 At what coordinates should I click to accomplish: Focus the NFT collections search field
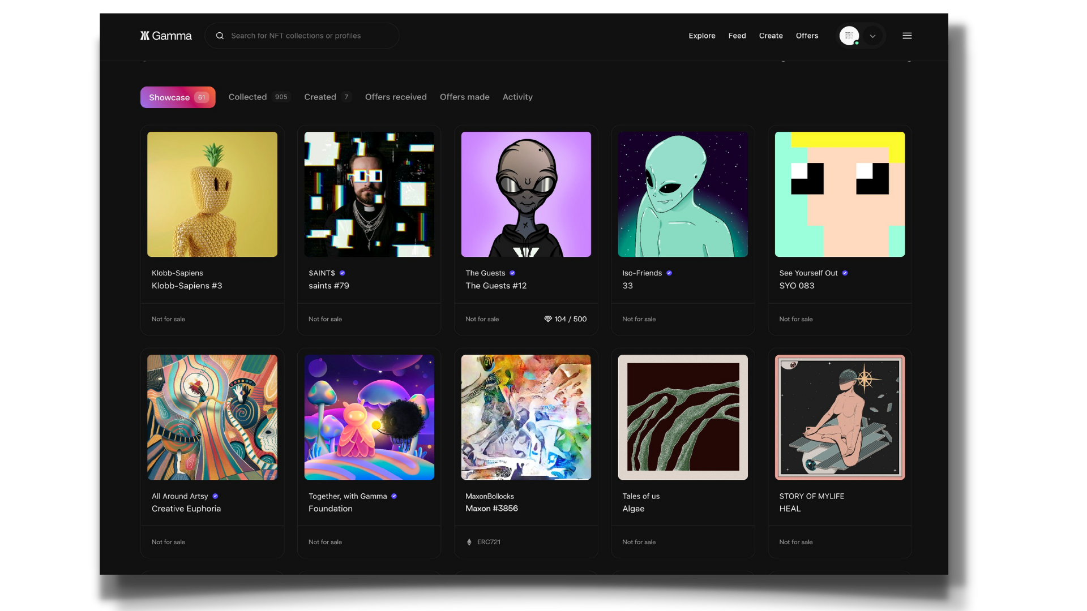(302, 36)
